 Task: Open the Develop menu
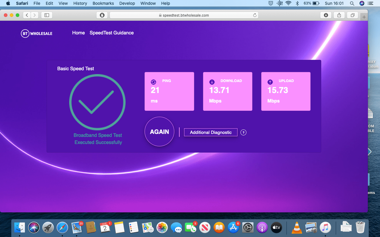127,3
